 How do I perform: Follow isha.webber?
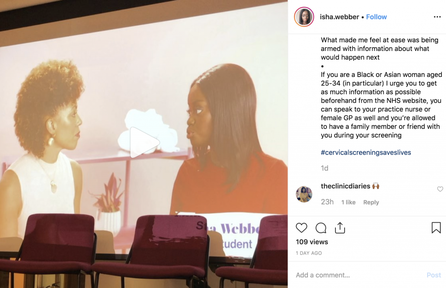(376, 17)
